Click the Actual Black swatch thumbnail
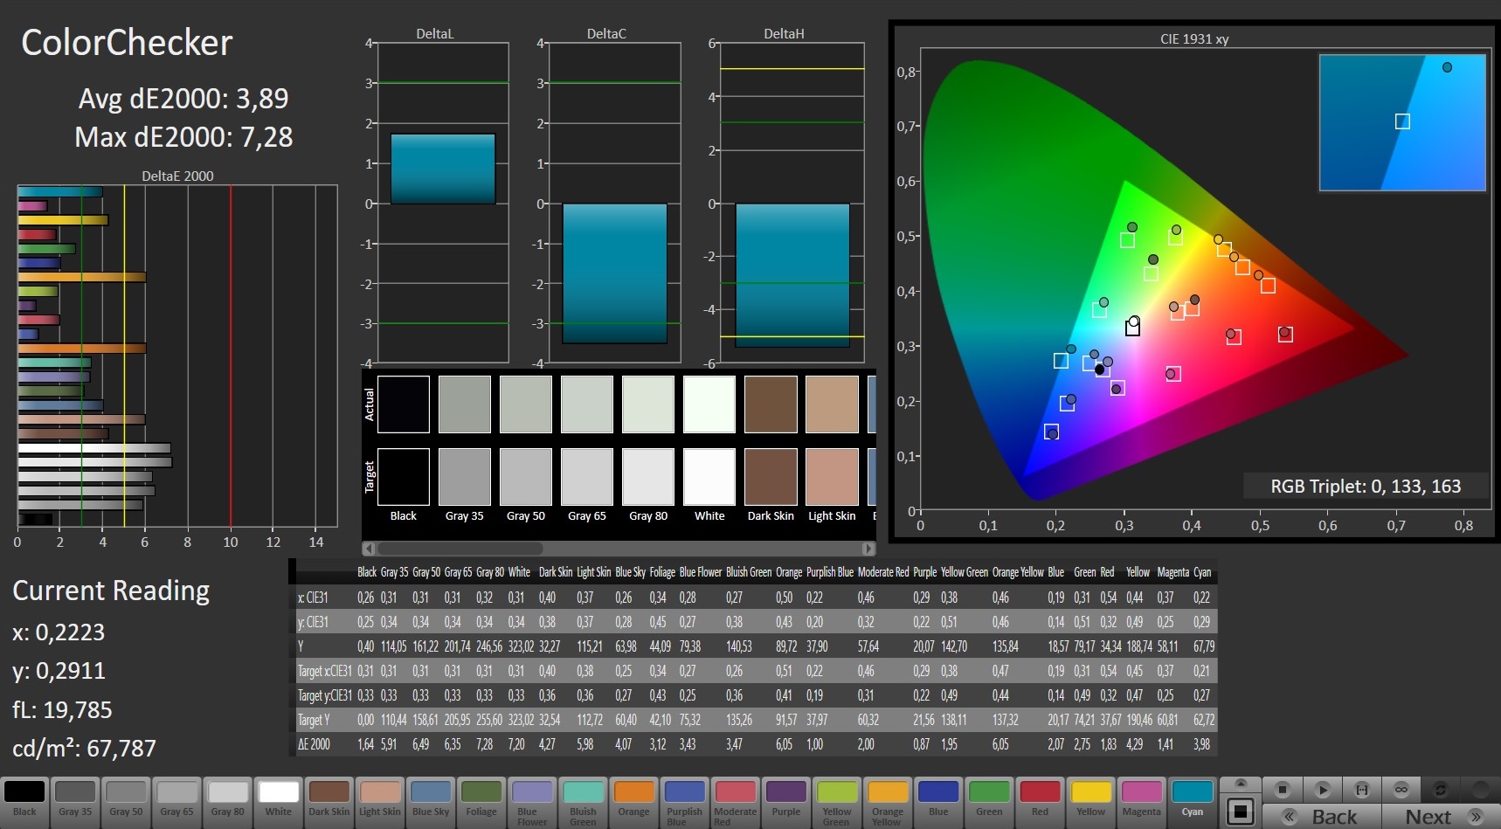1501x829 pixels. (403, 404)
